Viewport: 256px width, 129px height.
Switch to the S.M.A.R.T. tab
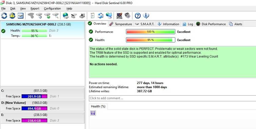click(x=144, y=24)
